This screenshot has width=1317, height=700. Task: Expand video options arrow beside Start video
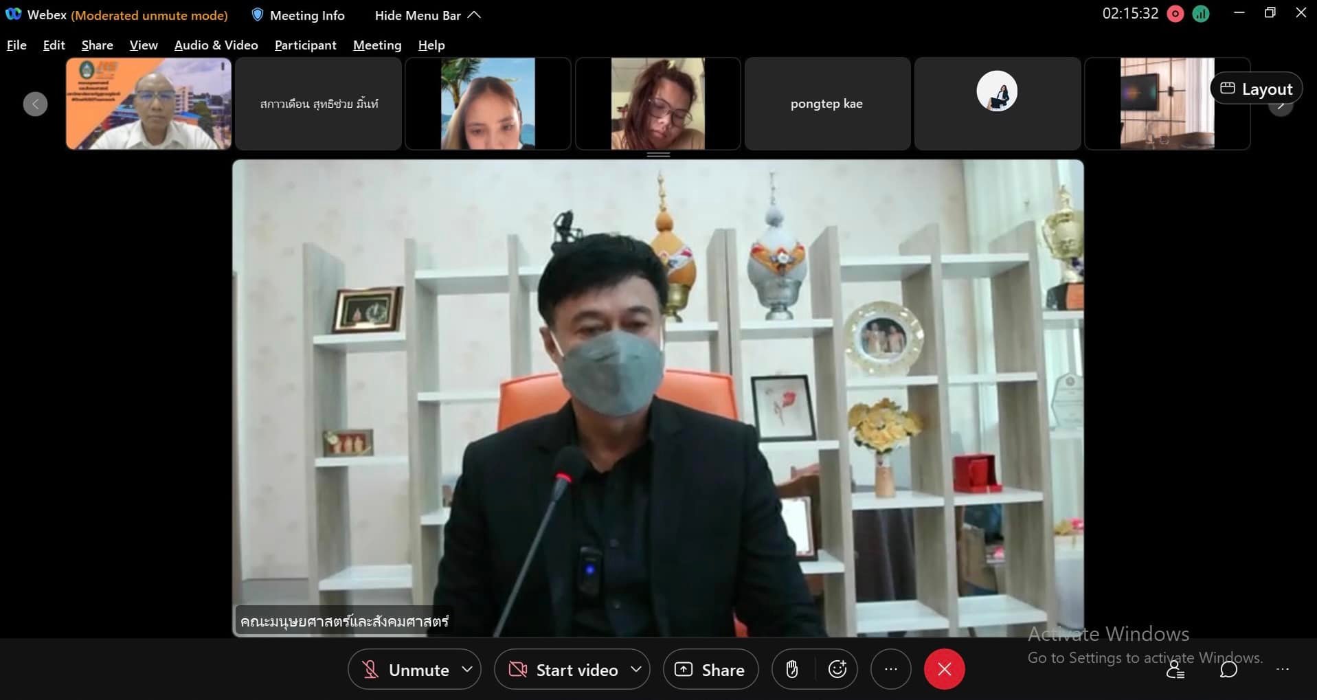pyautogui.click(x=636, y=669)
